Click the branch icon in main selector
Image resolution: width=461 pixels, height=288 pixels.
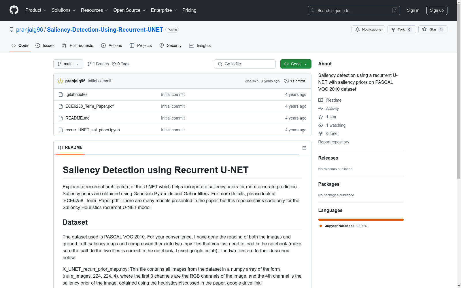tap(59, 64)
